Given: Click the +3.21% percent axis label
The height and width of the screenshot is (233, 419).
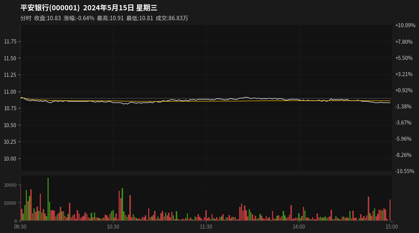Looking at the screenshot, I should 404,74.
